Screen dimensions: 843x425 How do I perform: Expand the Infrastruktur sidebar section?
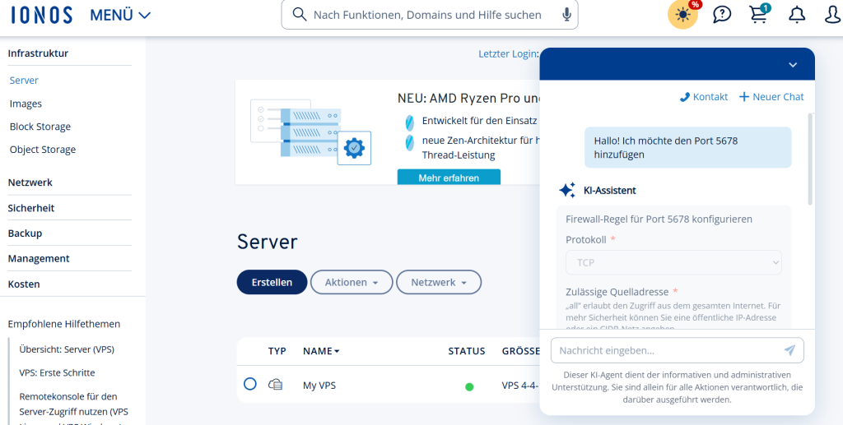38,53
